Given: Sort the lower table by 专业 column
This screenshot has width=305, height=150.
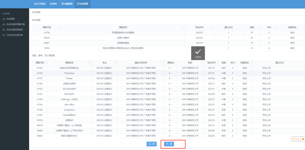Looking at the screenshot, I should pyautogui.click(x=104, y=63).
